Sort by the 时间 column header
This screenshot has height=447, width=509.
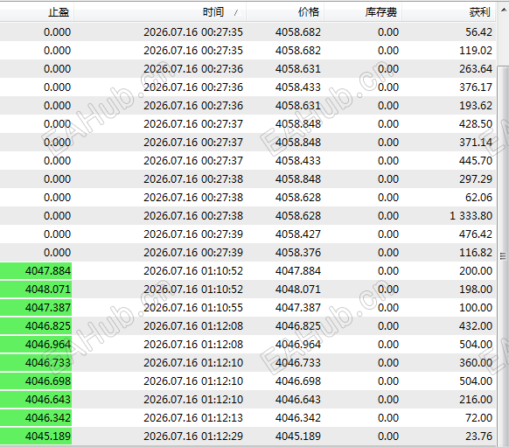[160, 12]
